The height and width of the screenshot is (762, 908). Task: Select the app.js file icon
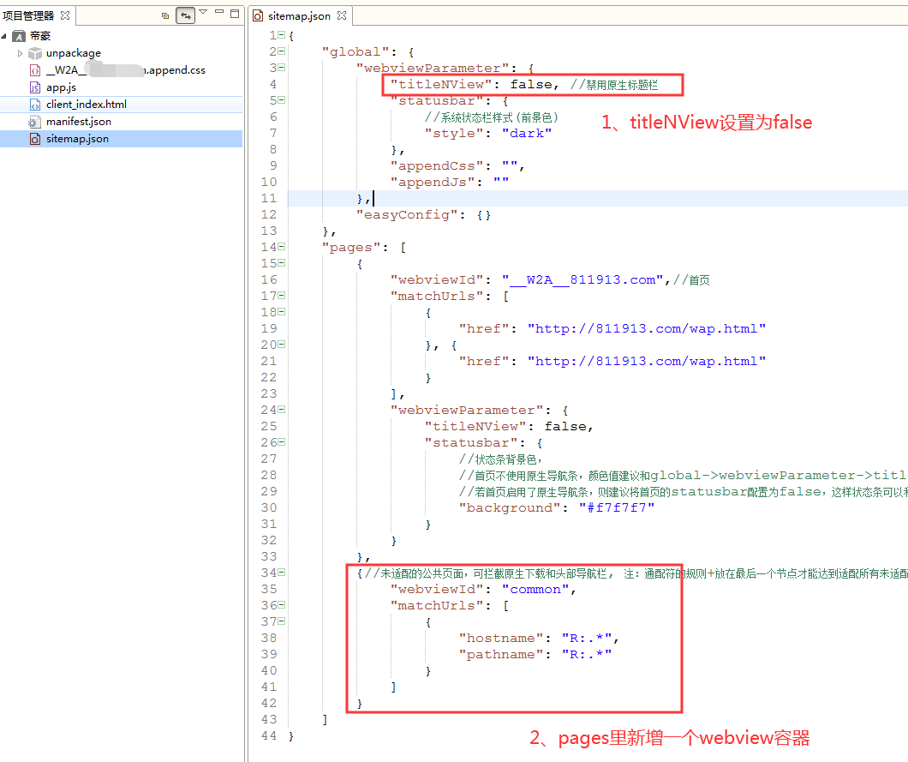[35, 87]
